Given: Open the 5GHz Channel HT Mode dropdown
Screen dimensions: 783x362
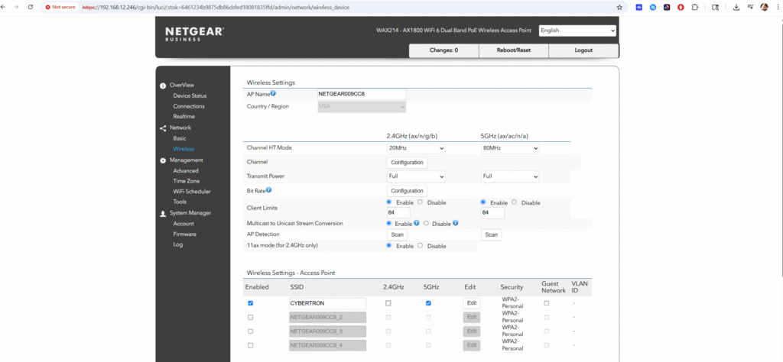Looking at the screenshot, I should click(510, 148).
